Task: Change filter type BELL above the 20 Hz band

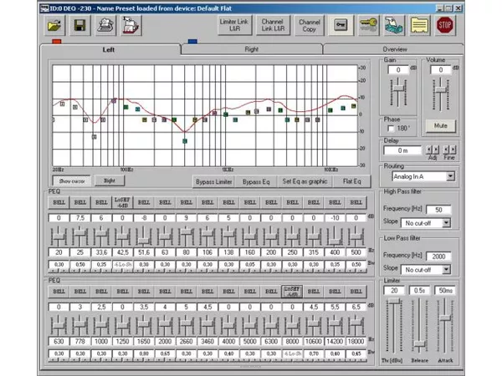Action: point(59,202)
